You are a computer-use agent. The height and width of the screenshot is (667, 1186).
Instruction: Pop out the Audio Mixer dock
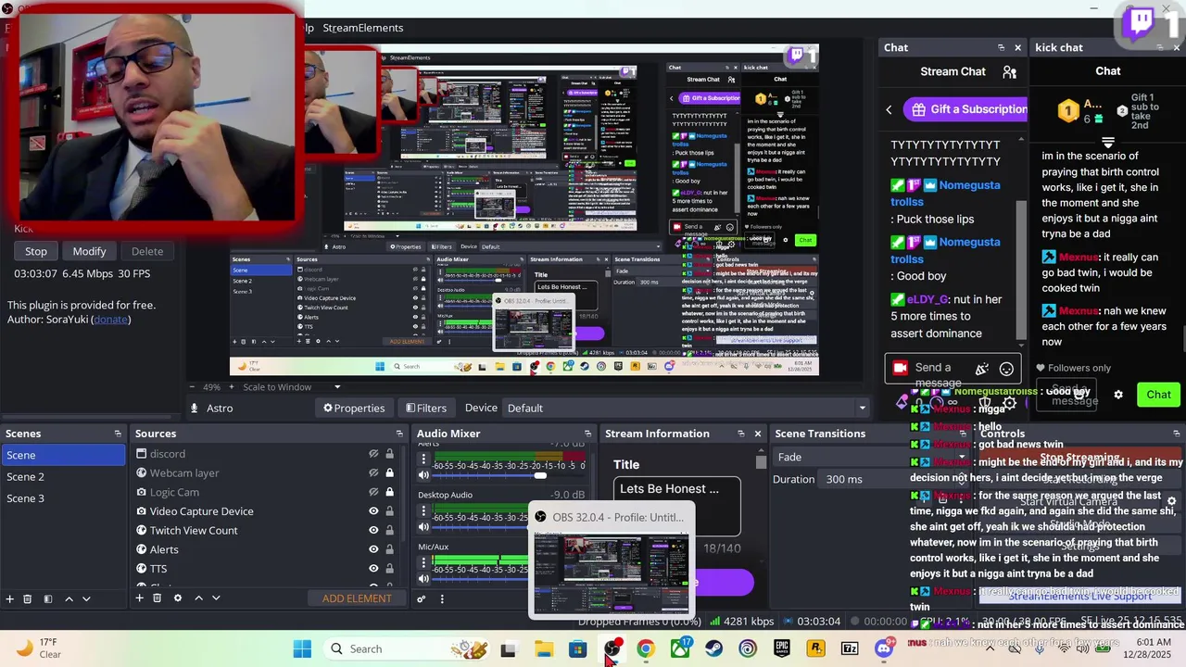(587, 434)
